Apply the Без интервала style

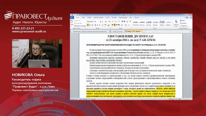[142, 23]
